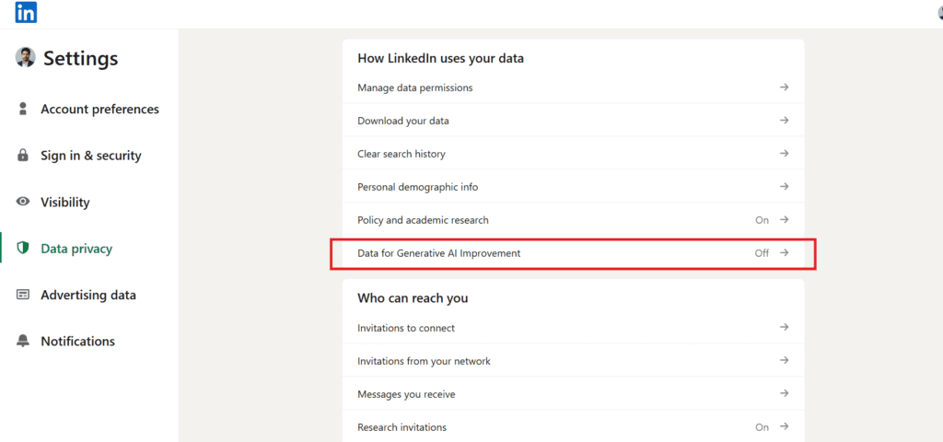Click the Notifications bell icon

(x=23, y=341)
